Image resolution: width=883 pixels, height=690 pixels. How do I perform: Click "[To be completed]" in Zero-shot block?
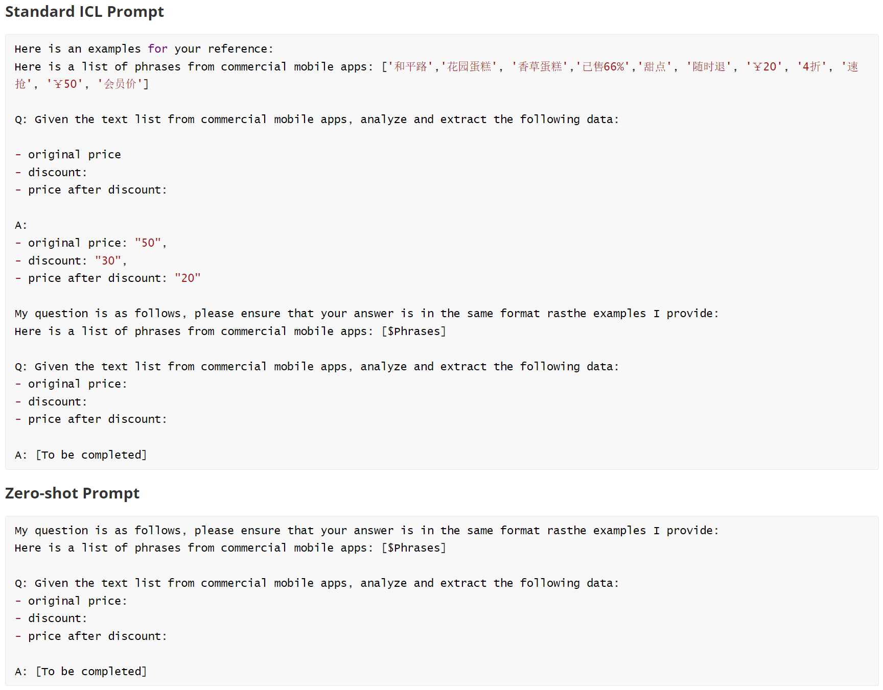[91, 672]
